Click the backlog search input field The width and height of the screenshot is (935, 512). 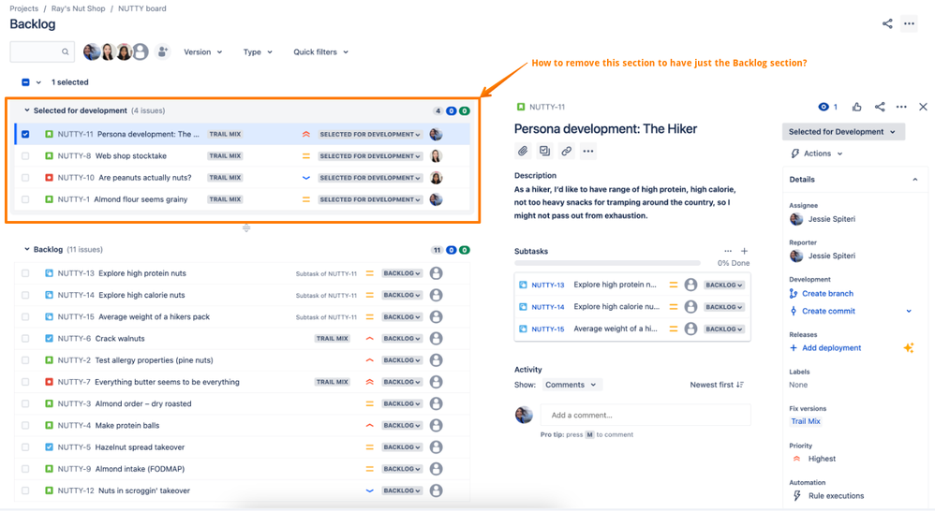[42, 51]
